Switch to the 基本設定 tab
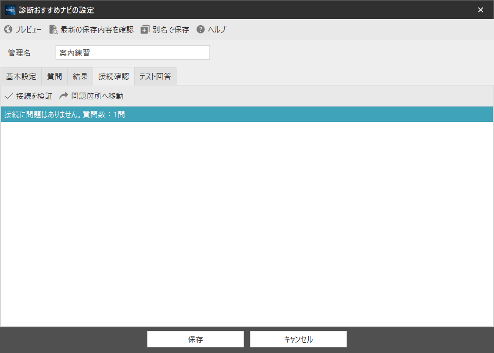 pyautogui.click(x=21, y=77)
